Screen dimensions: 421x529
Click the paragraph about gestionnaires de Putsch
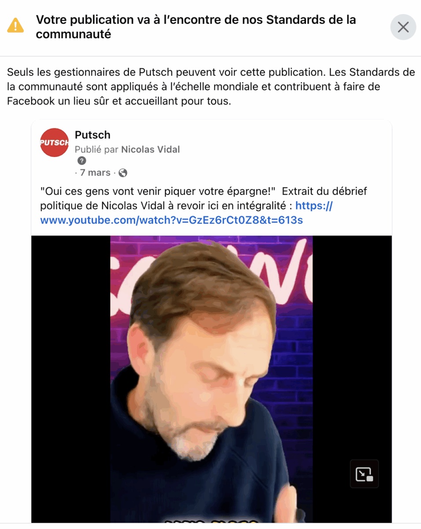pos(210,86)
